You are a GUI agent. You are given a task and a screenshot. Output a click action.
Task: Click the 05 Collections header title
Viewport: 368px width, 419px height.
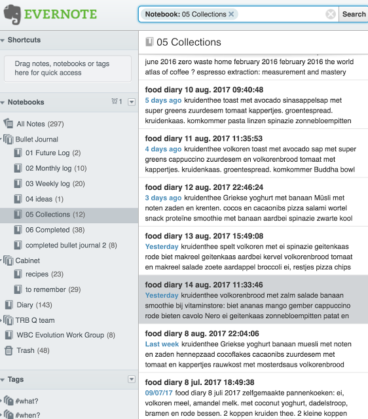(x=189, y=42)
